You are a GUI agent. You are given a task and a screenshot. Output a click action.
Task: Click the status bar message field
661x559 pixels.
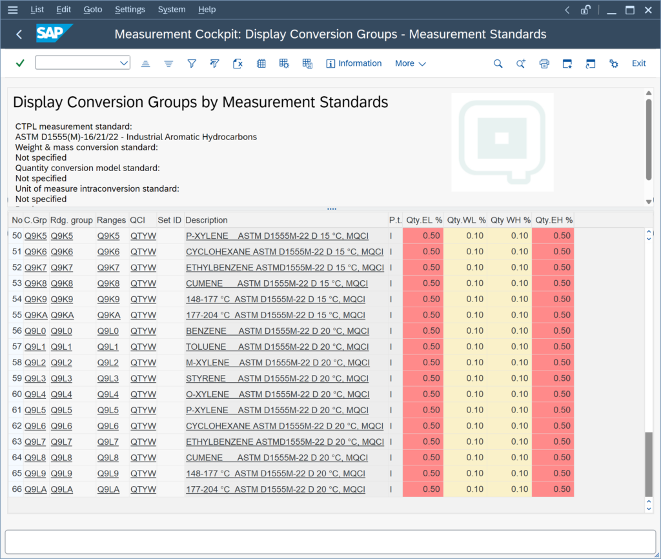[x=330, y=542]
